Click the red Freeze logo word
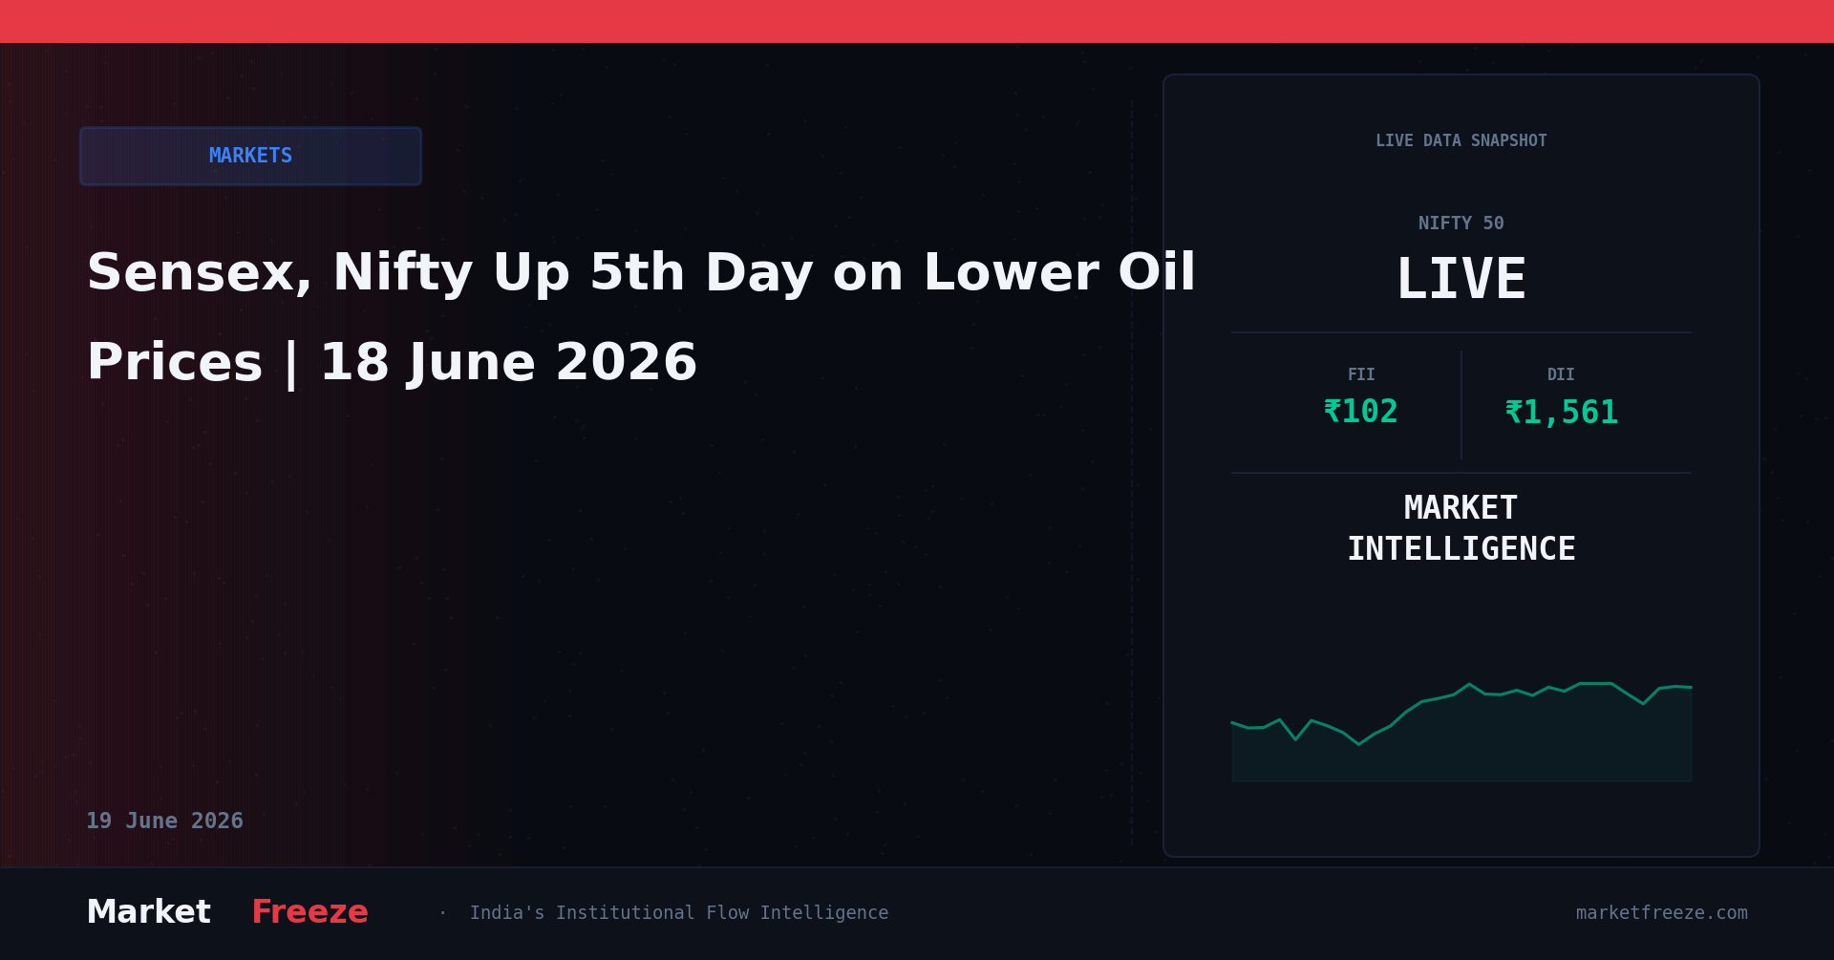The width and height of the screenshot is (1834, 960). pos(309,912)
